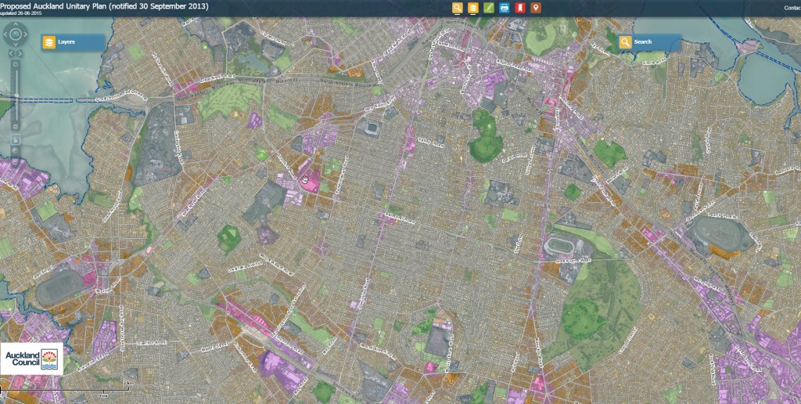Select the green draw pencil tool

pos(488,8)
